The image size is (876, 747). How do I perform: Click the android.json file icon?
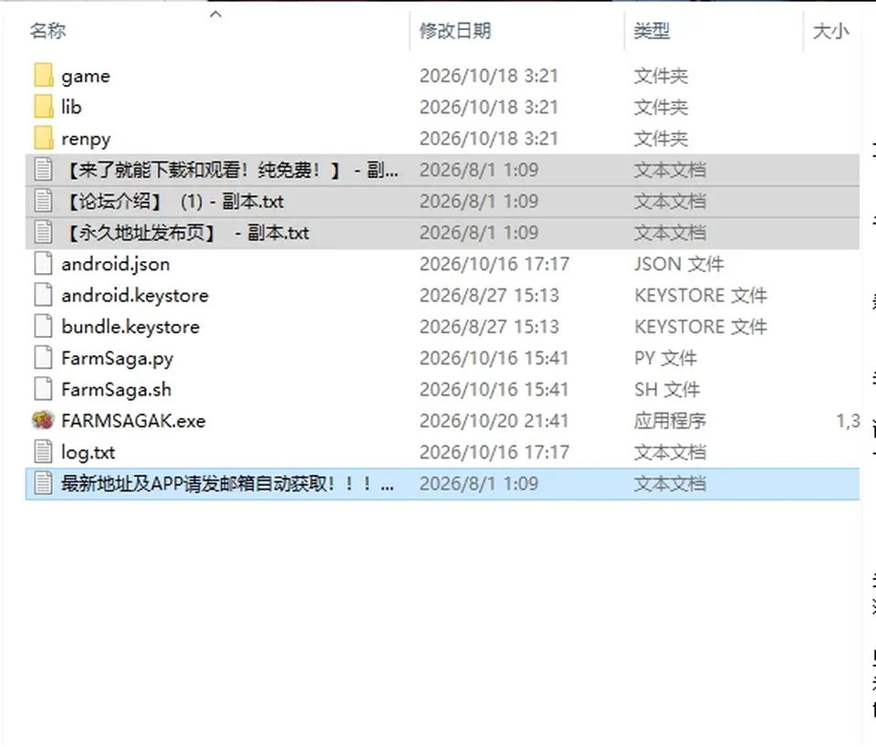click(x=44, y=264)
